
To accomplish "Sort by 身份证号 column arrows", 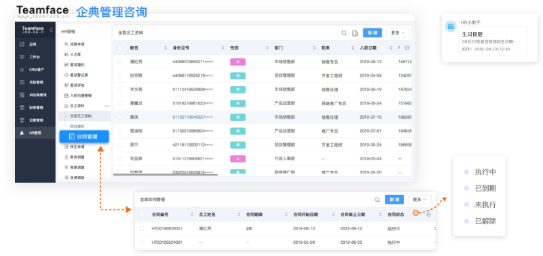I will pyautogui.click(x=223, y=48).
